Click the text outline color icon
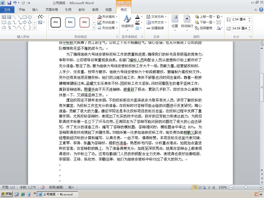 137,22
